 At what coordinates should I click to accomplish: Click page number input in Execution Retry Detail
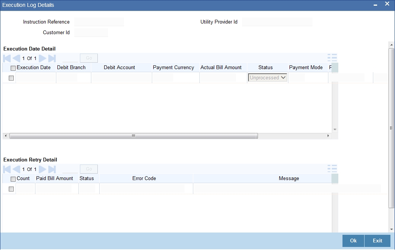pyautogui.click(x=70, y=169)
